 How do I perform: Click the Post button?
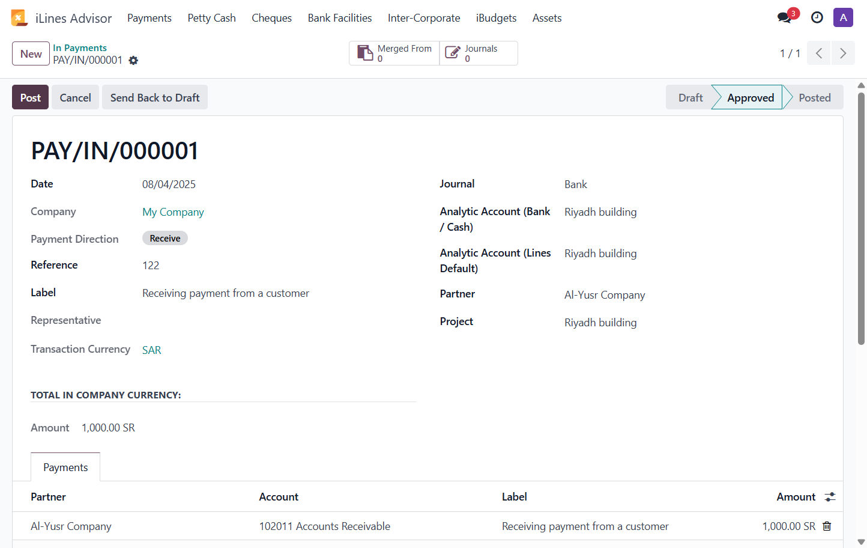[x=30, y=97]
